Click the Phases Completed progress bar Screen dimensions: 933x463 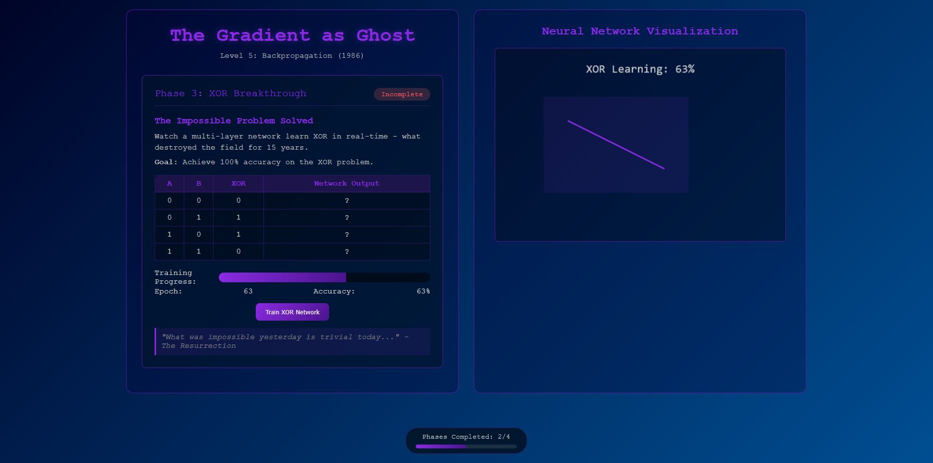click(x=466, y=446)
